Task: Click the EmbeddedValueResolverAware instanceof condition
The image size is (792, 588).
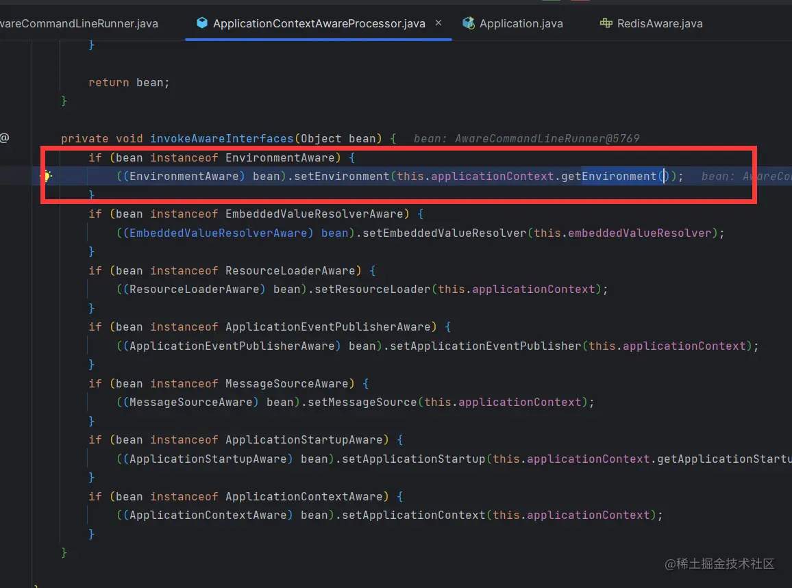Action: pyautogui.click(x=260, y=214)
